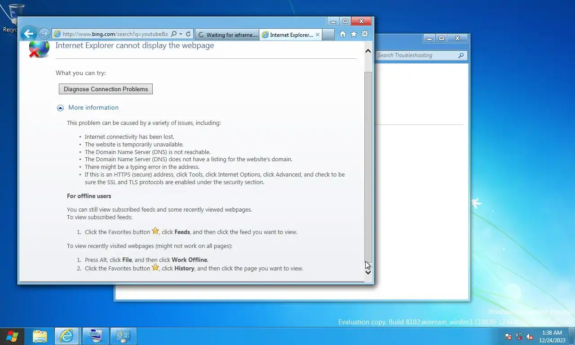Collapse the More information section arrow
The image size is (575, 345).
(60, 108)
